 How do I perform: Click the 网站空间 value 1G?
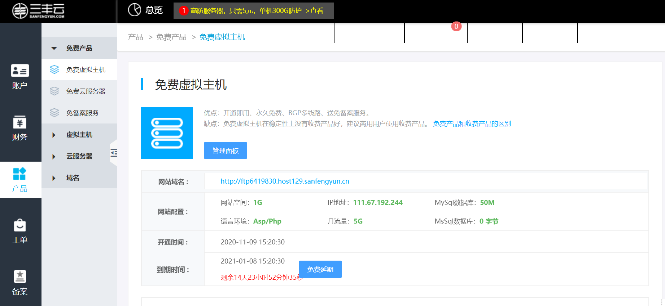point(258,202)
